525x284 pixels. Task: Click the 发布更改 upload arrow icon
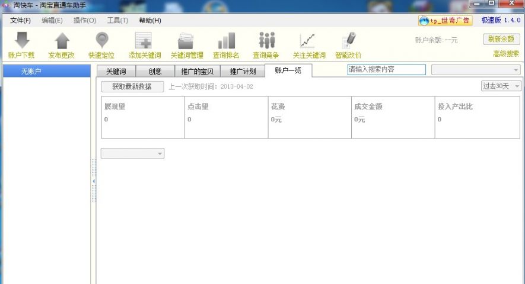coord(62,40)
